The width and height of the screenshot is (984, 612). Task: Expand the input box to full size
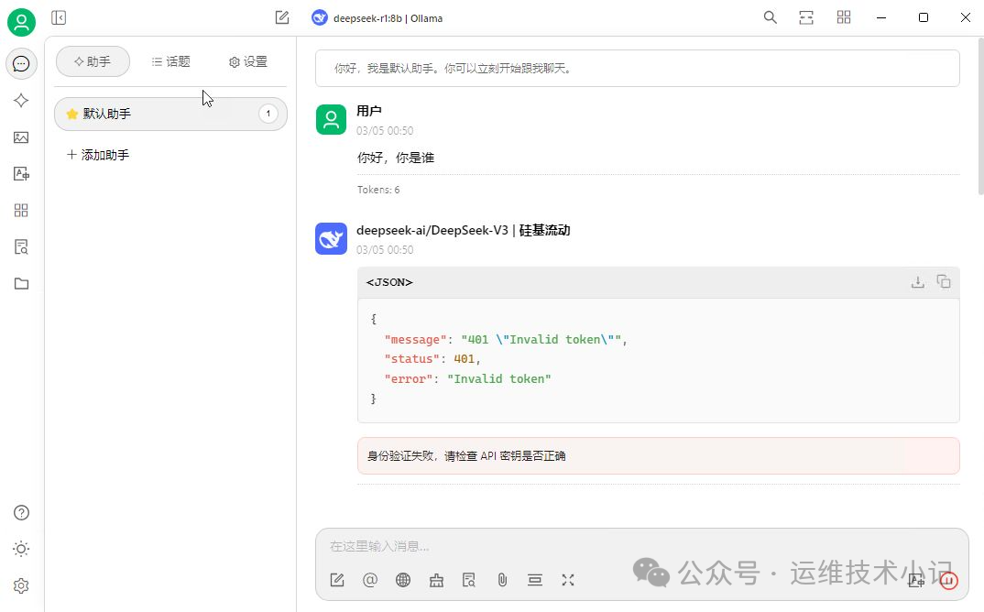tap(568, 580)
